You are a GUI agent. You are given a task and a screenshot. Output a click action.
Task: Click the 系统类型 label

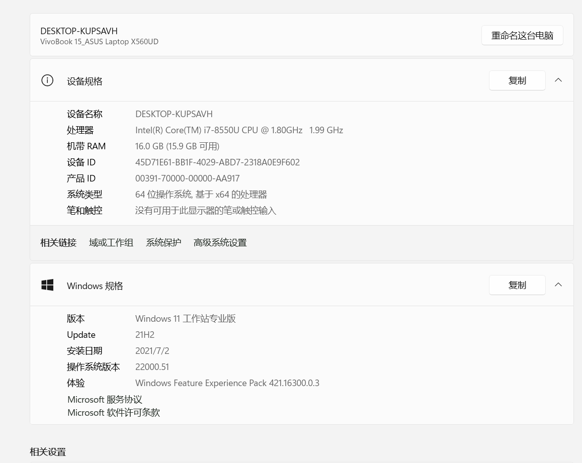pyautogui.click(x=85, y=195)
